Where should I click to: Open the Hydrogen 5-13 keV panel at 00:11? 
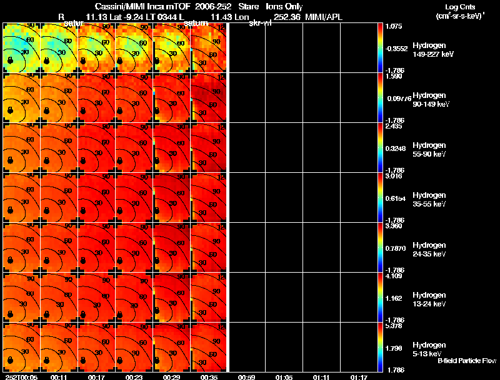coord(59,347)
